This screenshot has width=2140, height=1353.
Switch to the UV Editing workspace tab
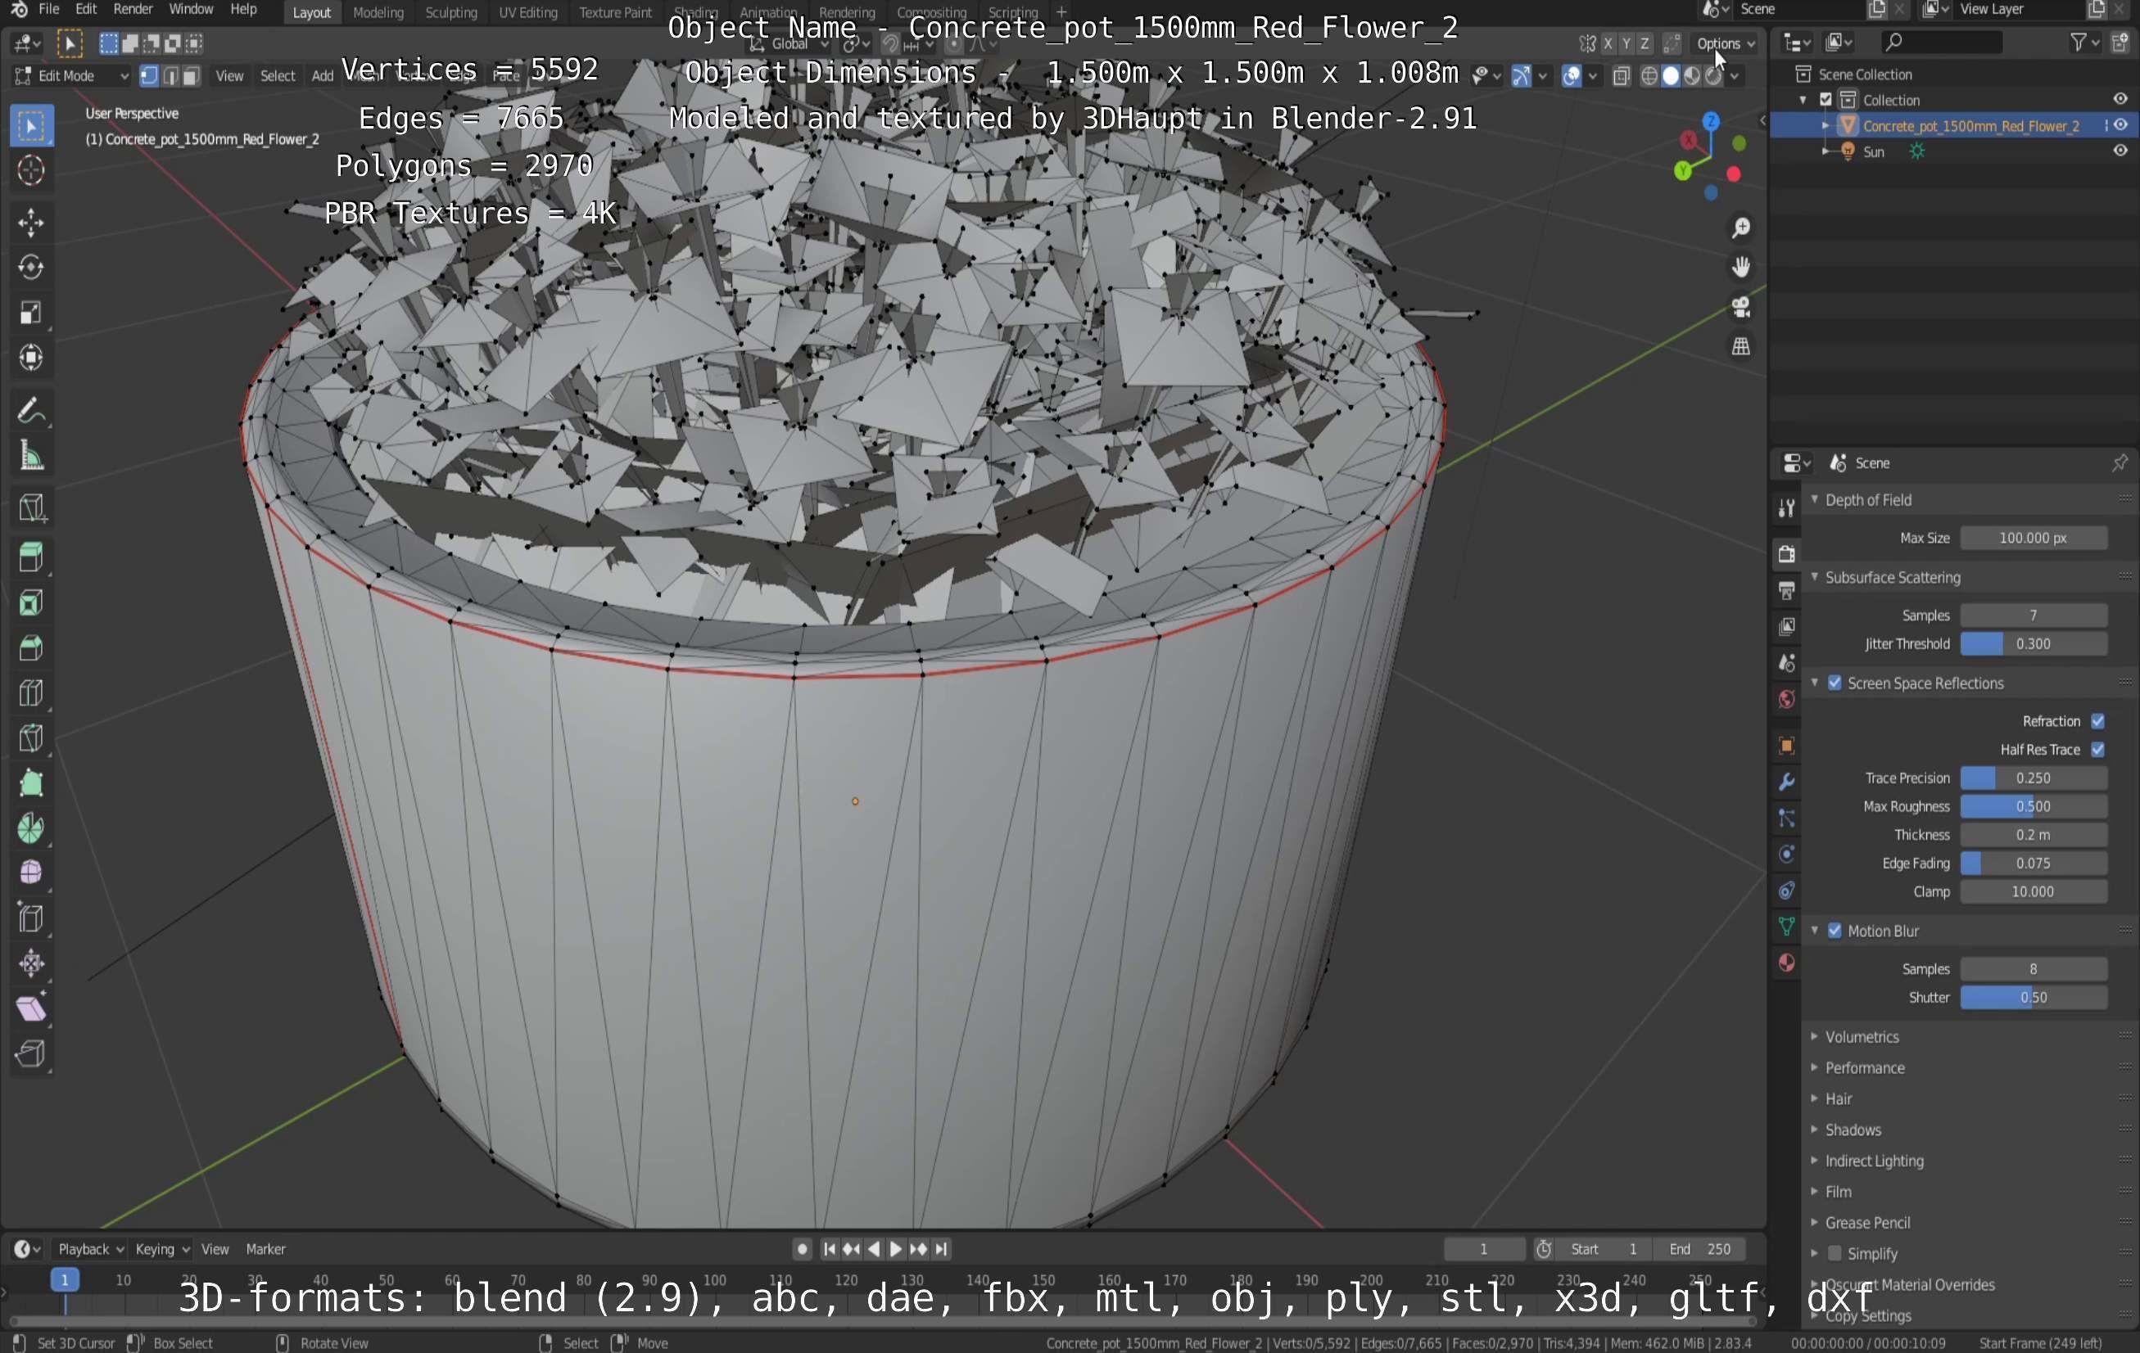pyautogui.click(x=528, y=12)
